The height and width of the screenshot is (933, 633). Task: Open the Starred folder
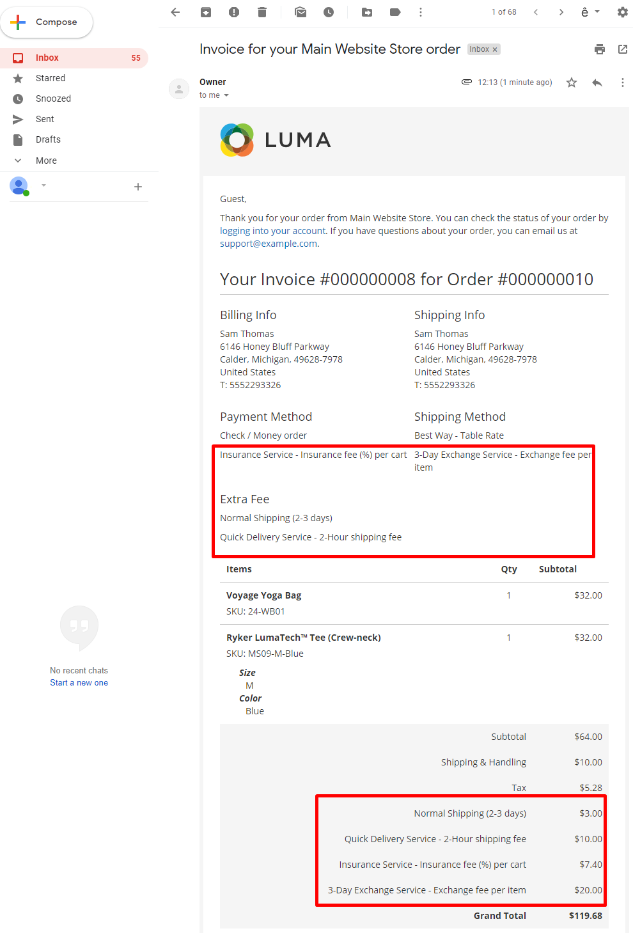[x=51, y=78]
